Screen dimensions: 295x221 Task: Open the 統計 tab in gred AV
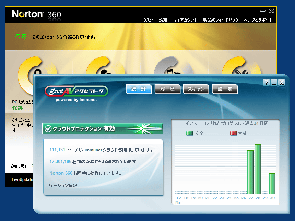(x=139, y=89)
